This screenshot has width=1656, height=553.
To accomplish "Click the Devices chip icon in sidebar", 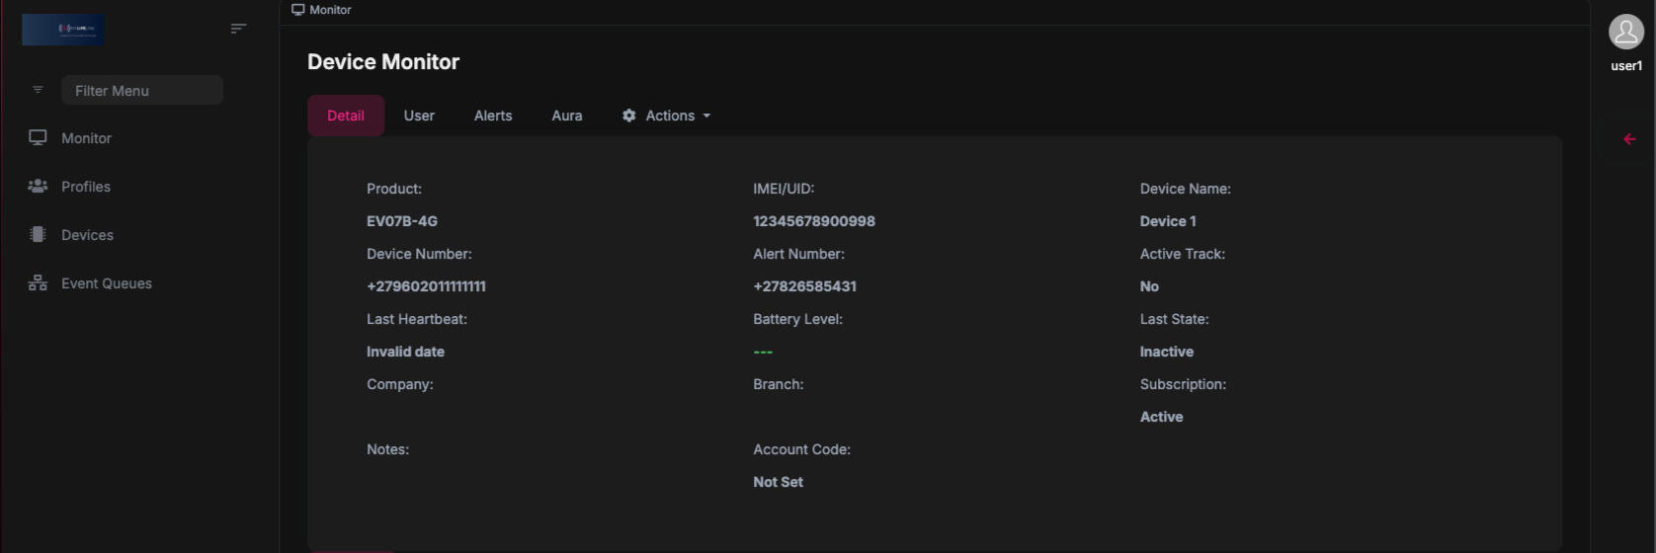I will point(38,235).
